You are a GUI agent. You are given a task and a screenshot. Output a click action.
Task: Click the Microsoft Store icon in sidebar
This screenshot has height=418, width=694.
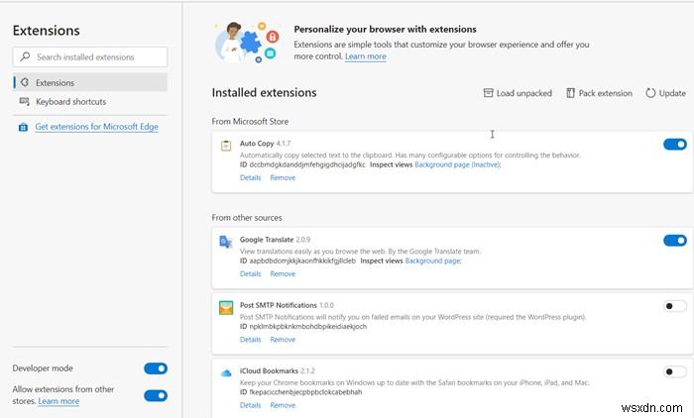click(24, 127)
